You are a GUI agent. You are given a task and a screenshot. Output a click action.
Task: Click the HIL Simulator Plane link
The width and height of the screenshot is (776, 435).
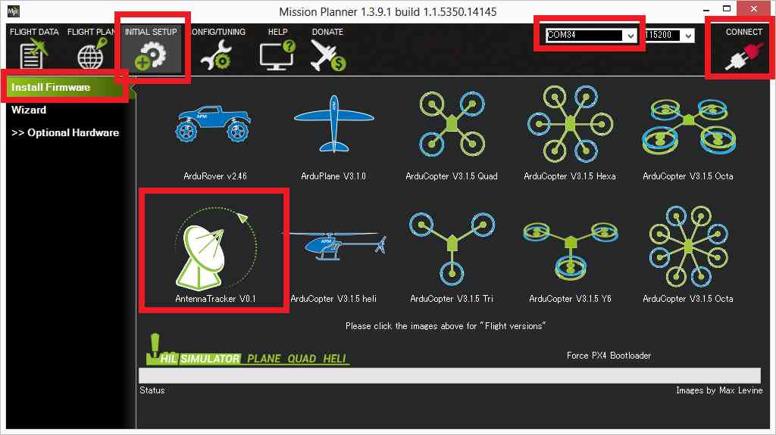(264, 359)
